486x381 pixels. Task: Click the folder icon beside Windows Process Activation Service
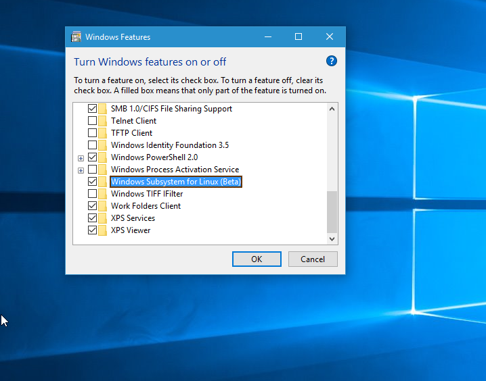(x=103, y=170)
